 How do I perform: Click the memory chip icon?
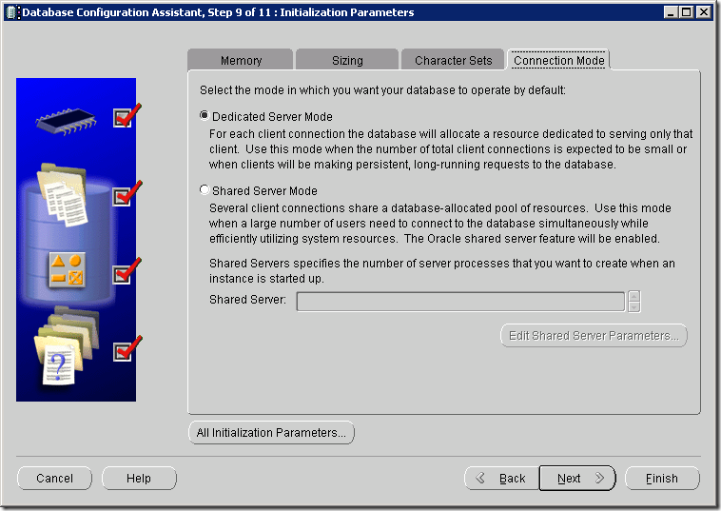click(67, 122)
